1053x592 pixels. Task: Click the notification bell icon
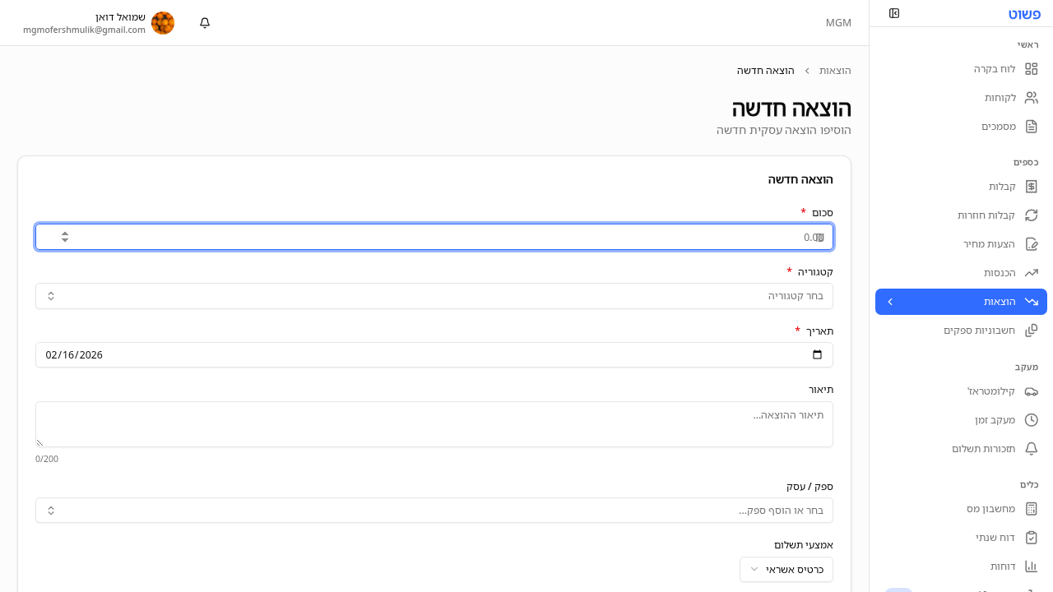click(204, 23)
